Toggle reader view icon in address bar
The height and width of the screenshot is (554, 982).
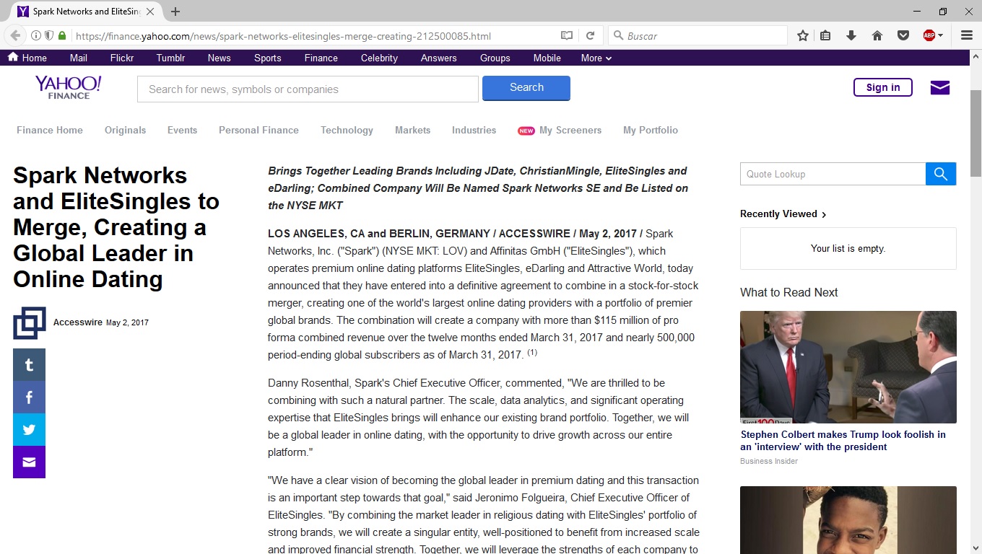pos(567,35)
